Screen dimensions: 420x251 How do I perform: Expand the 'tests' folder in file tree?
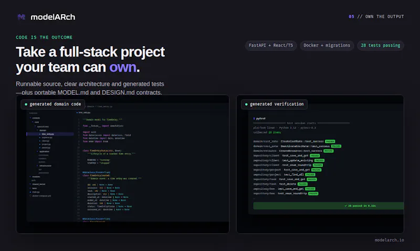(x=33, y=188)
